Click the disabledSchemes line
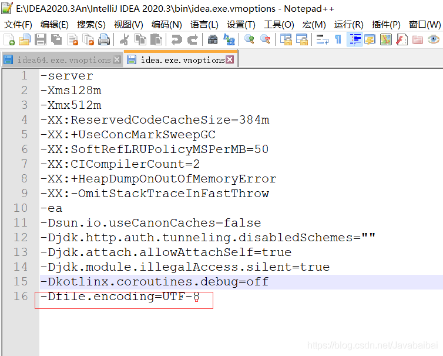Screen dimensions: 443x356 [x=208, y=238]
